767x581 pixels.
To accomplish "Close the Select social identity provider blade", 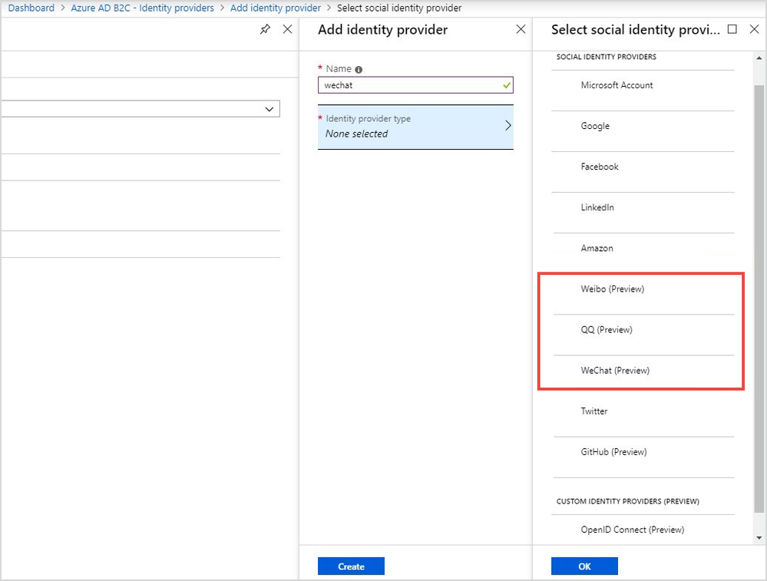I will [x=754, y=29].
